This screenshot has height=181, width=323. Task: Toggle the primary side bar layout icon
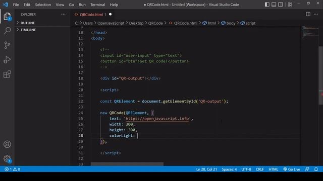[x=267, y=5]
